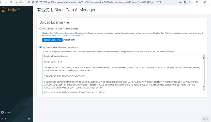Accept the Cloudera Standard License terms checkbox
This screenshot has height=122, width=211.
[43, 92]
